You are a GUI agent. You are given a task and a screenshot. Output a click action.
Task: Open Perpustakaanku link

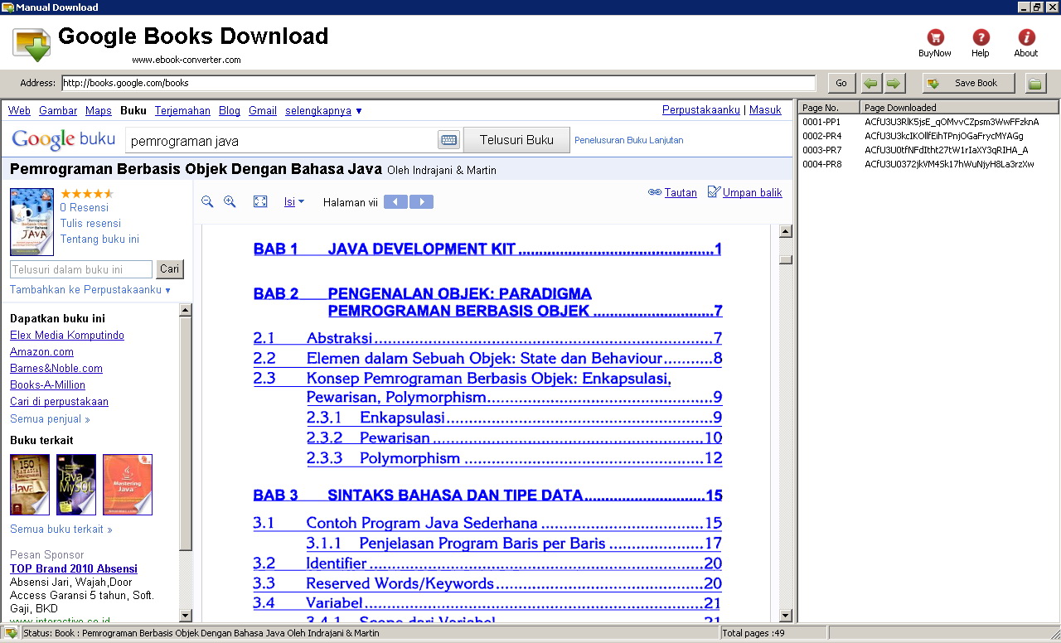tap(701, 109)
